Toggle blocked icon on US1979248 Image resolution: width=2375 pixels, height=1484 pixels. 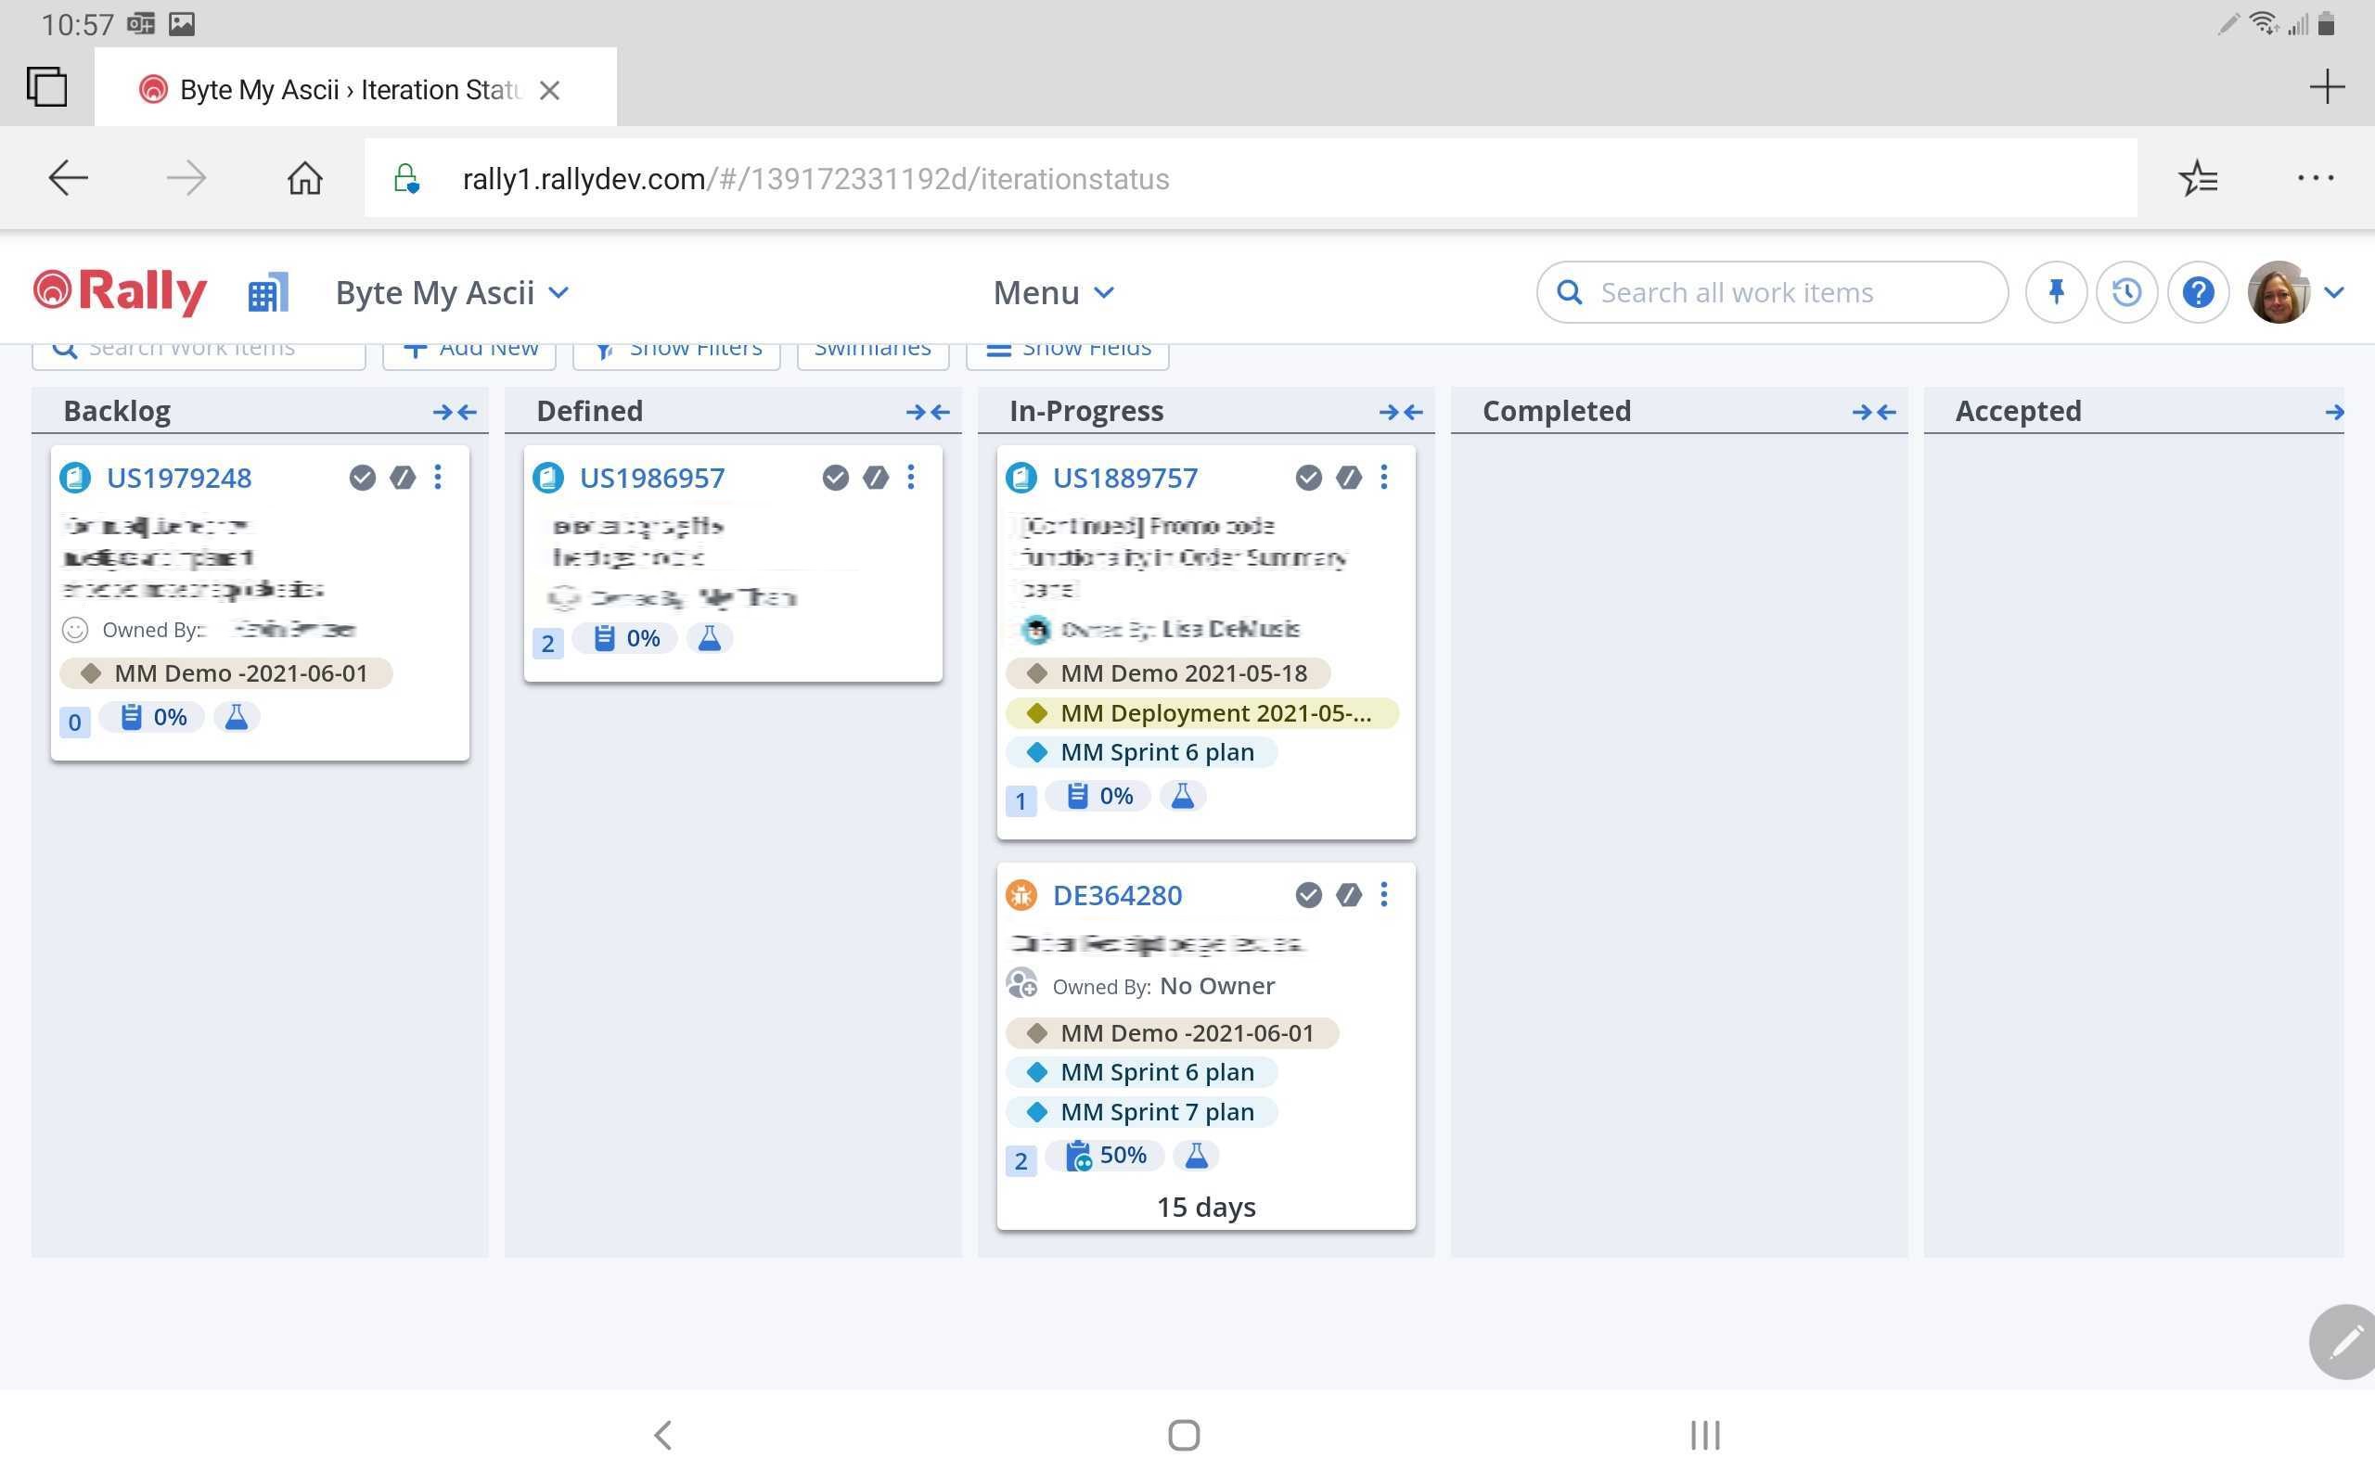(403, 478)
